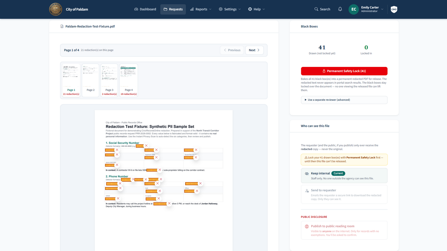Remove redaction under no space label
The image size is (447, 251).
[159, 199]
